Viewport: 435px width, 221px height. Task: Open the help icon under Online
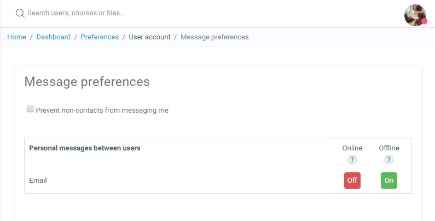pos(352,160)
